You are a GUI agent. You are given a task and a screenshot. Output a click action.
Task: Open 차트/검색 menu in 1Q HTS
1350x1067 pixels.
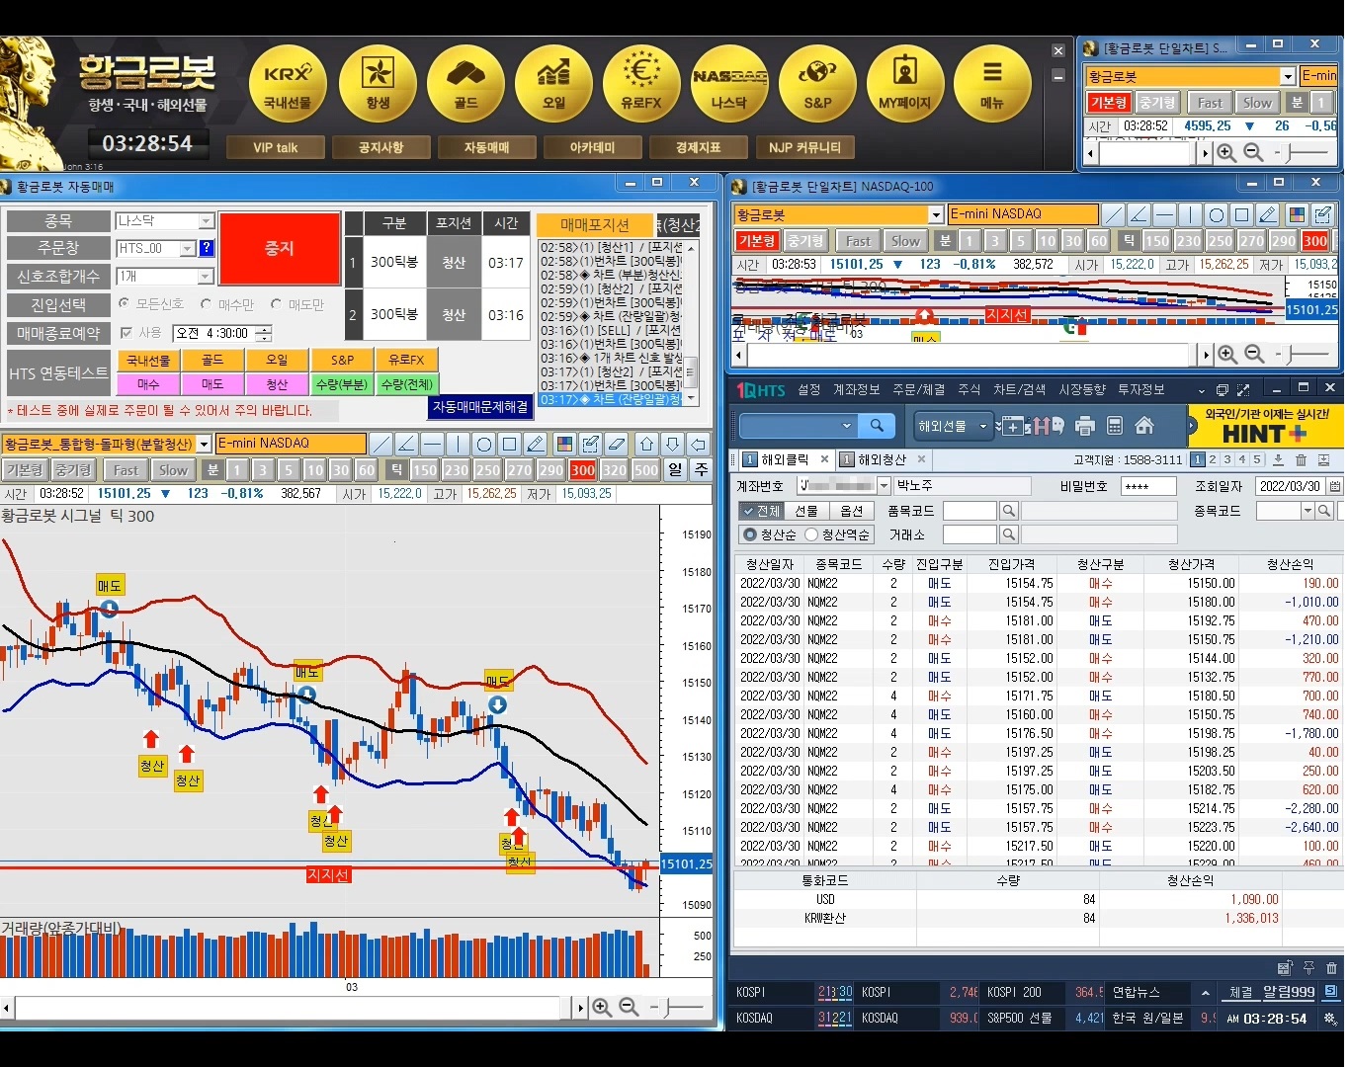tap(1019, 390)
